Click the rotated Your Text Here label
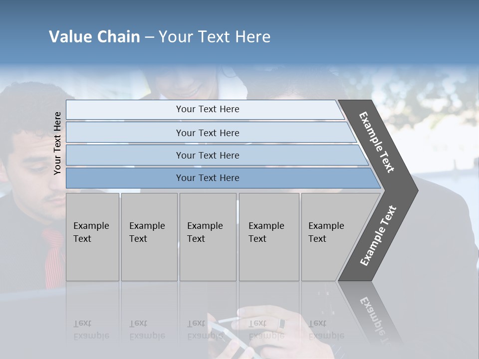The width and height of the screenshot is (479, 359). point(57,143)
